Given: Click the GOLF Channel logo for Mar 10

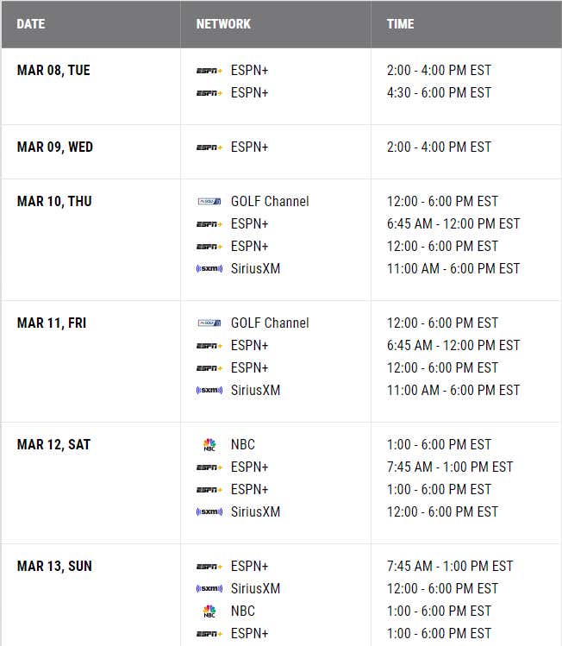Looking at the screenshot, I should (209, 202).
